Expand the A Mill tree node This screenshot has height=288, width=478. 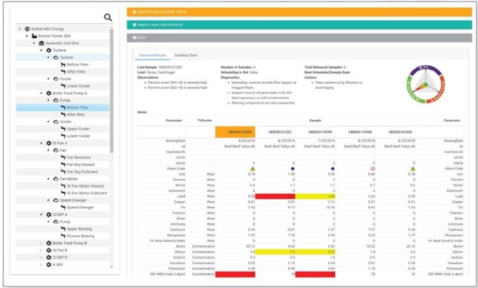40,264
